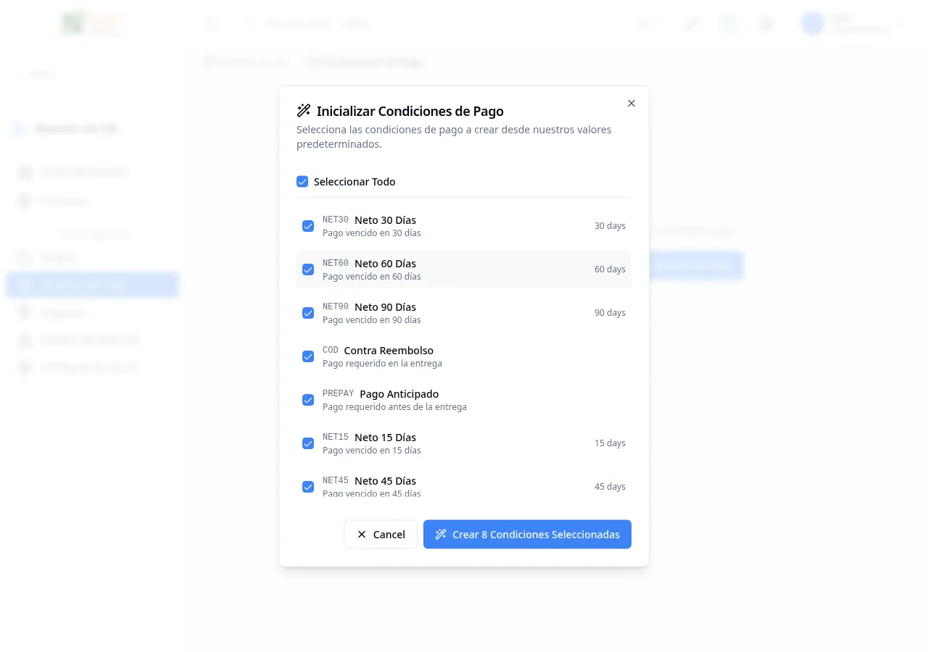This screenshot has height=652, width=928.
Task: Click the Neto 90 Días label
Action: pyautogui.click(x=385, y=307)
